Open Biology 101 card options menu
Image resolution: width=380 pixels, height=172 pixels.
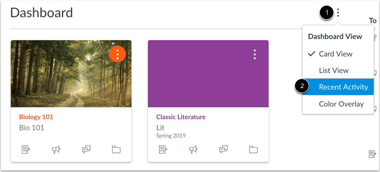pos(117,55)
